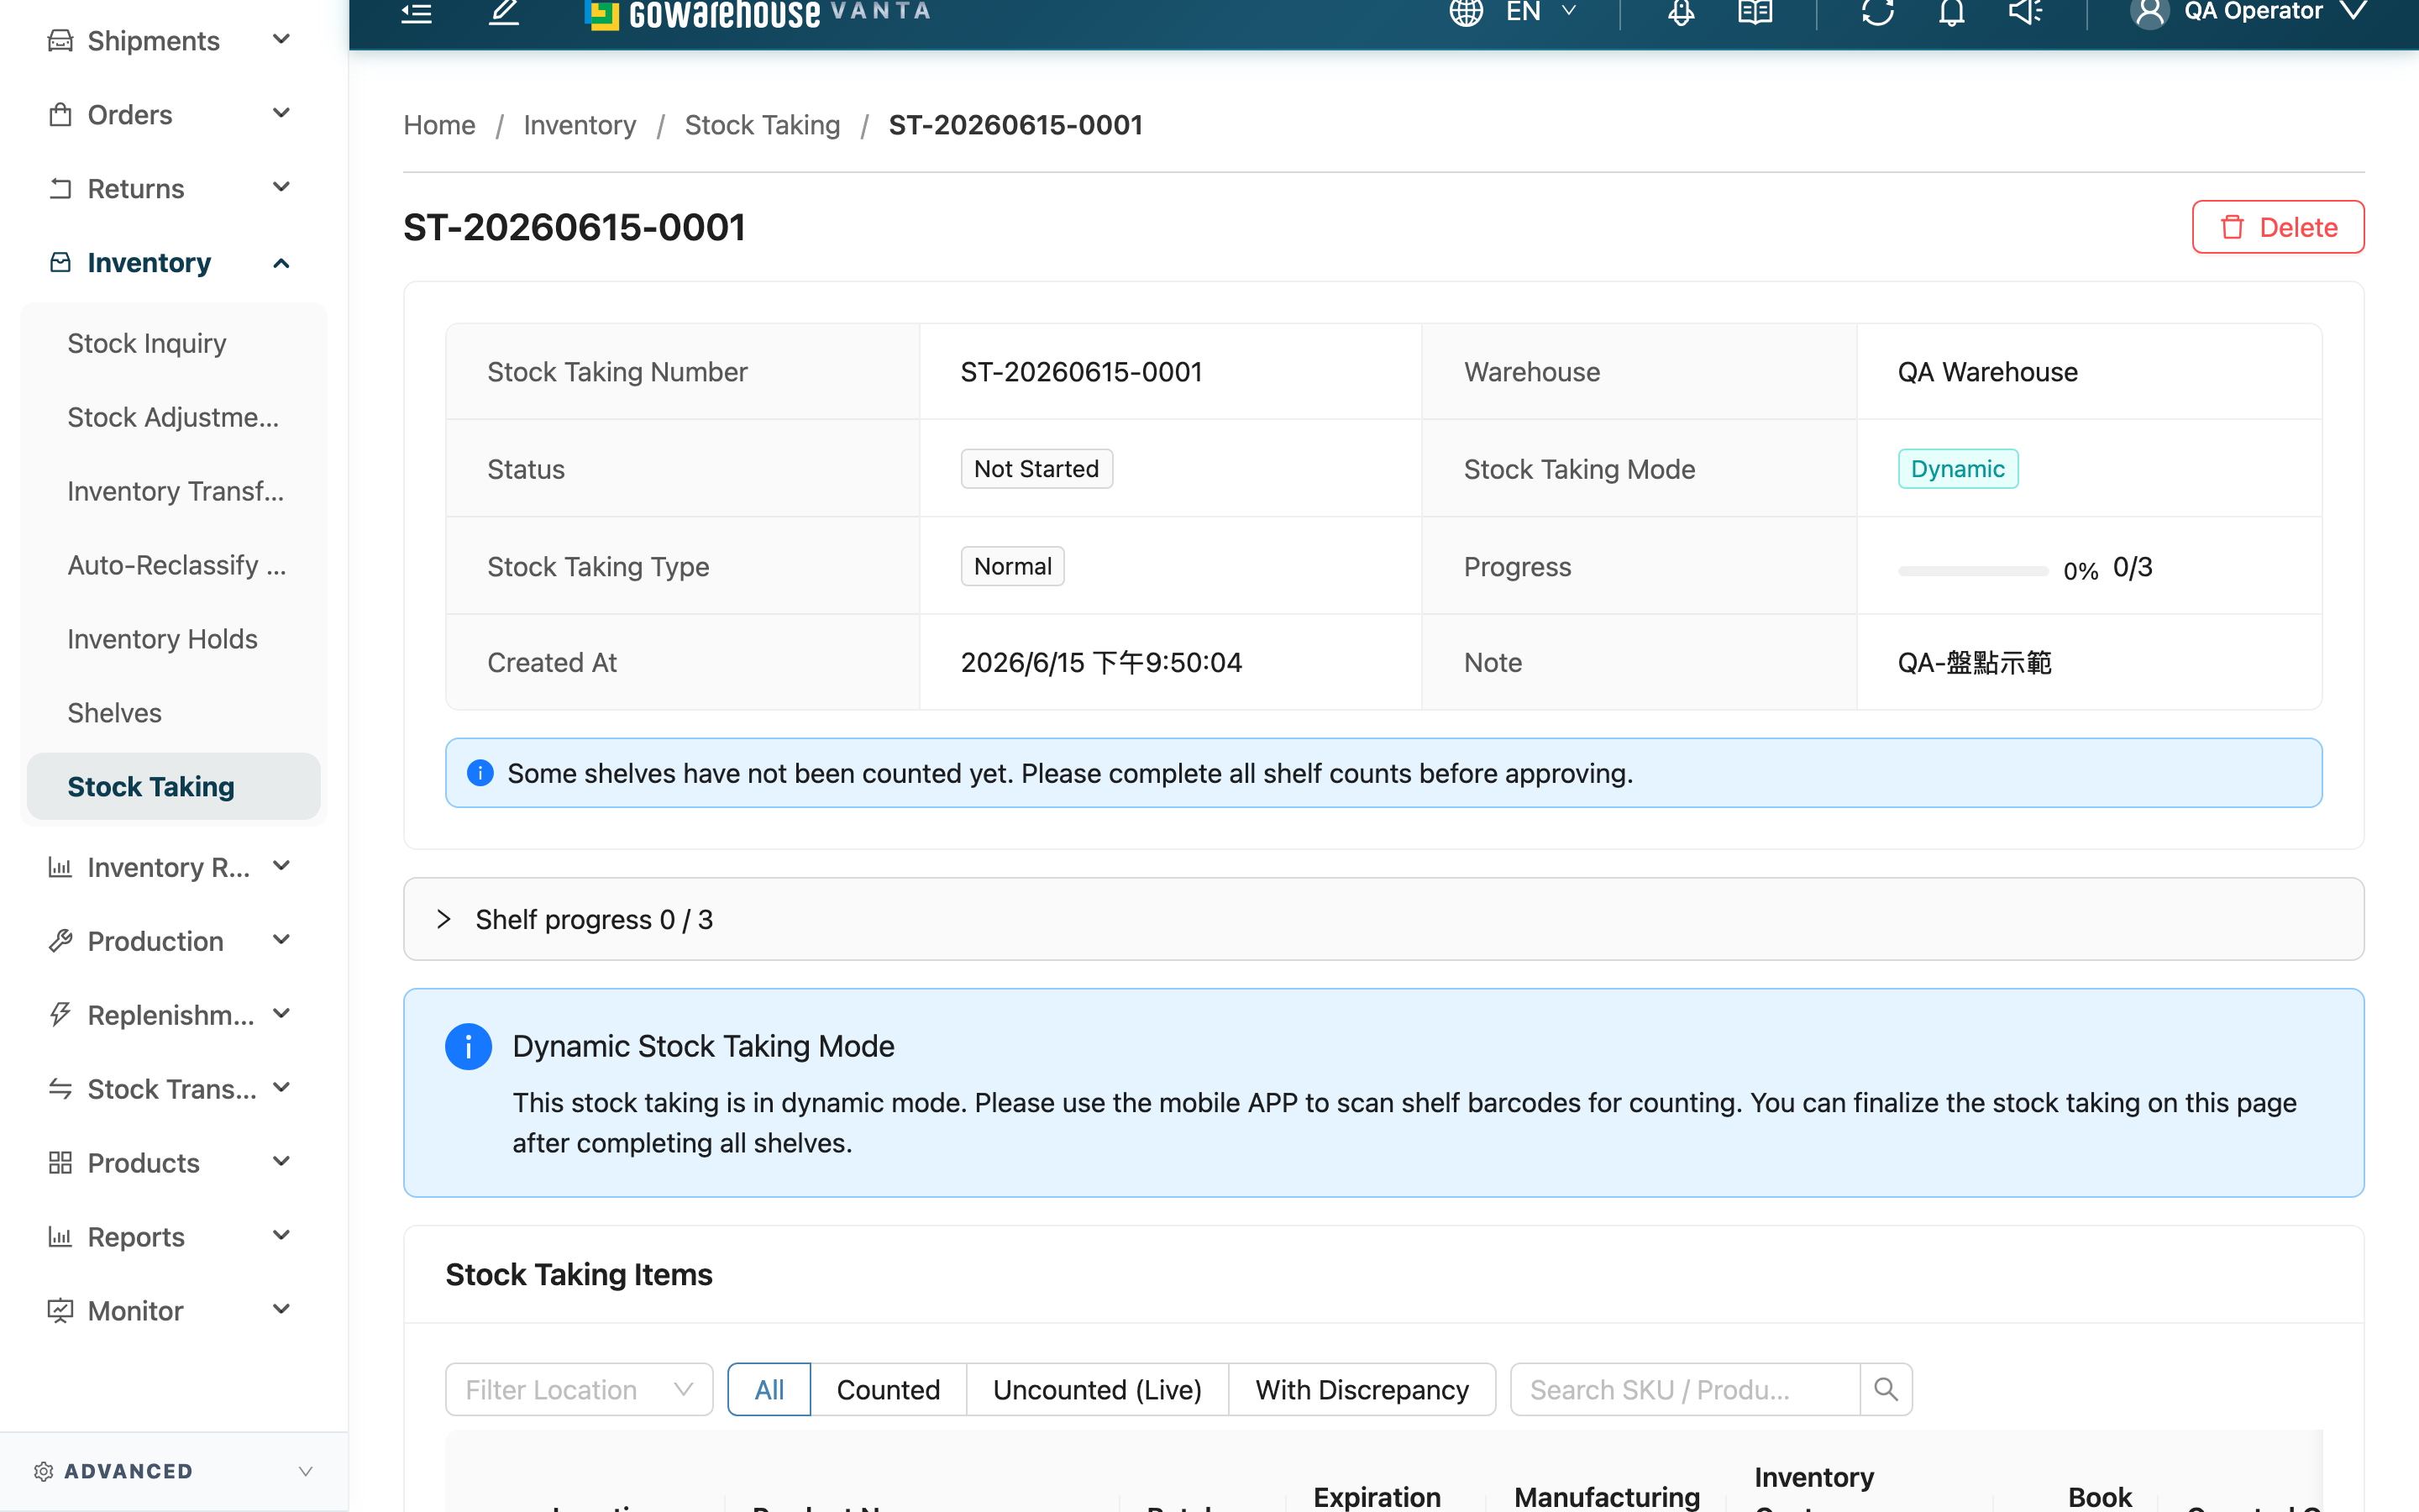Focus the Search SKU / Product field

click(1684, 1389)
